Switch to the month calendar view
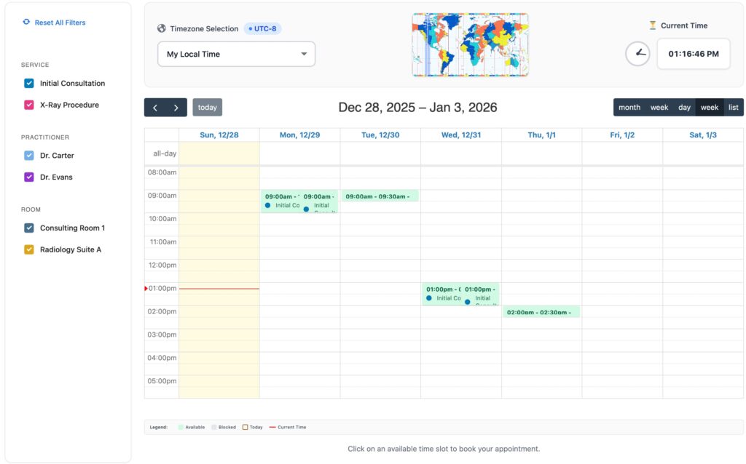Screen dimensions: 746x464 629,108
